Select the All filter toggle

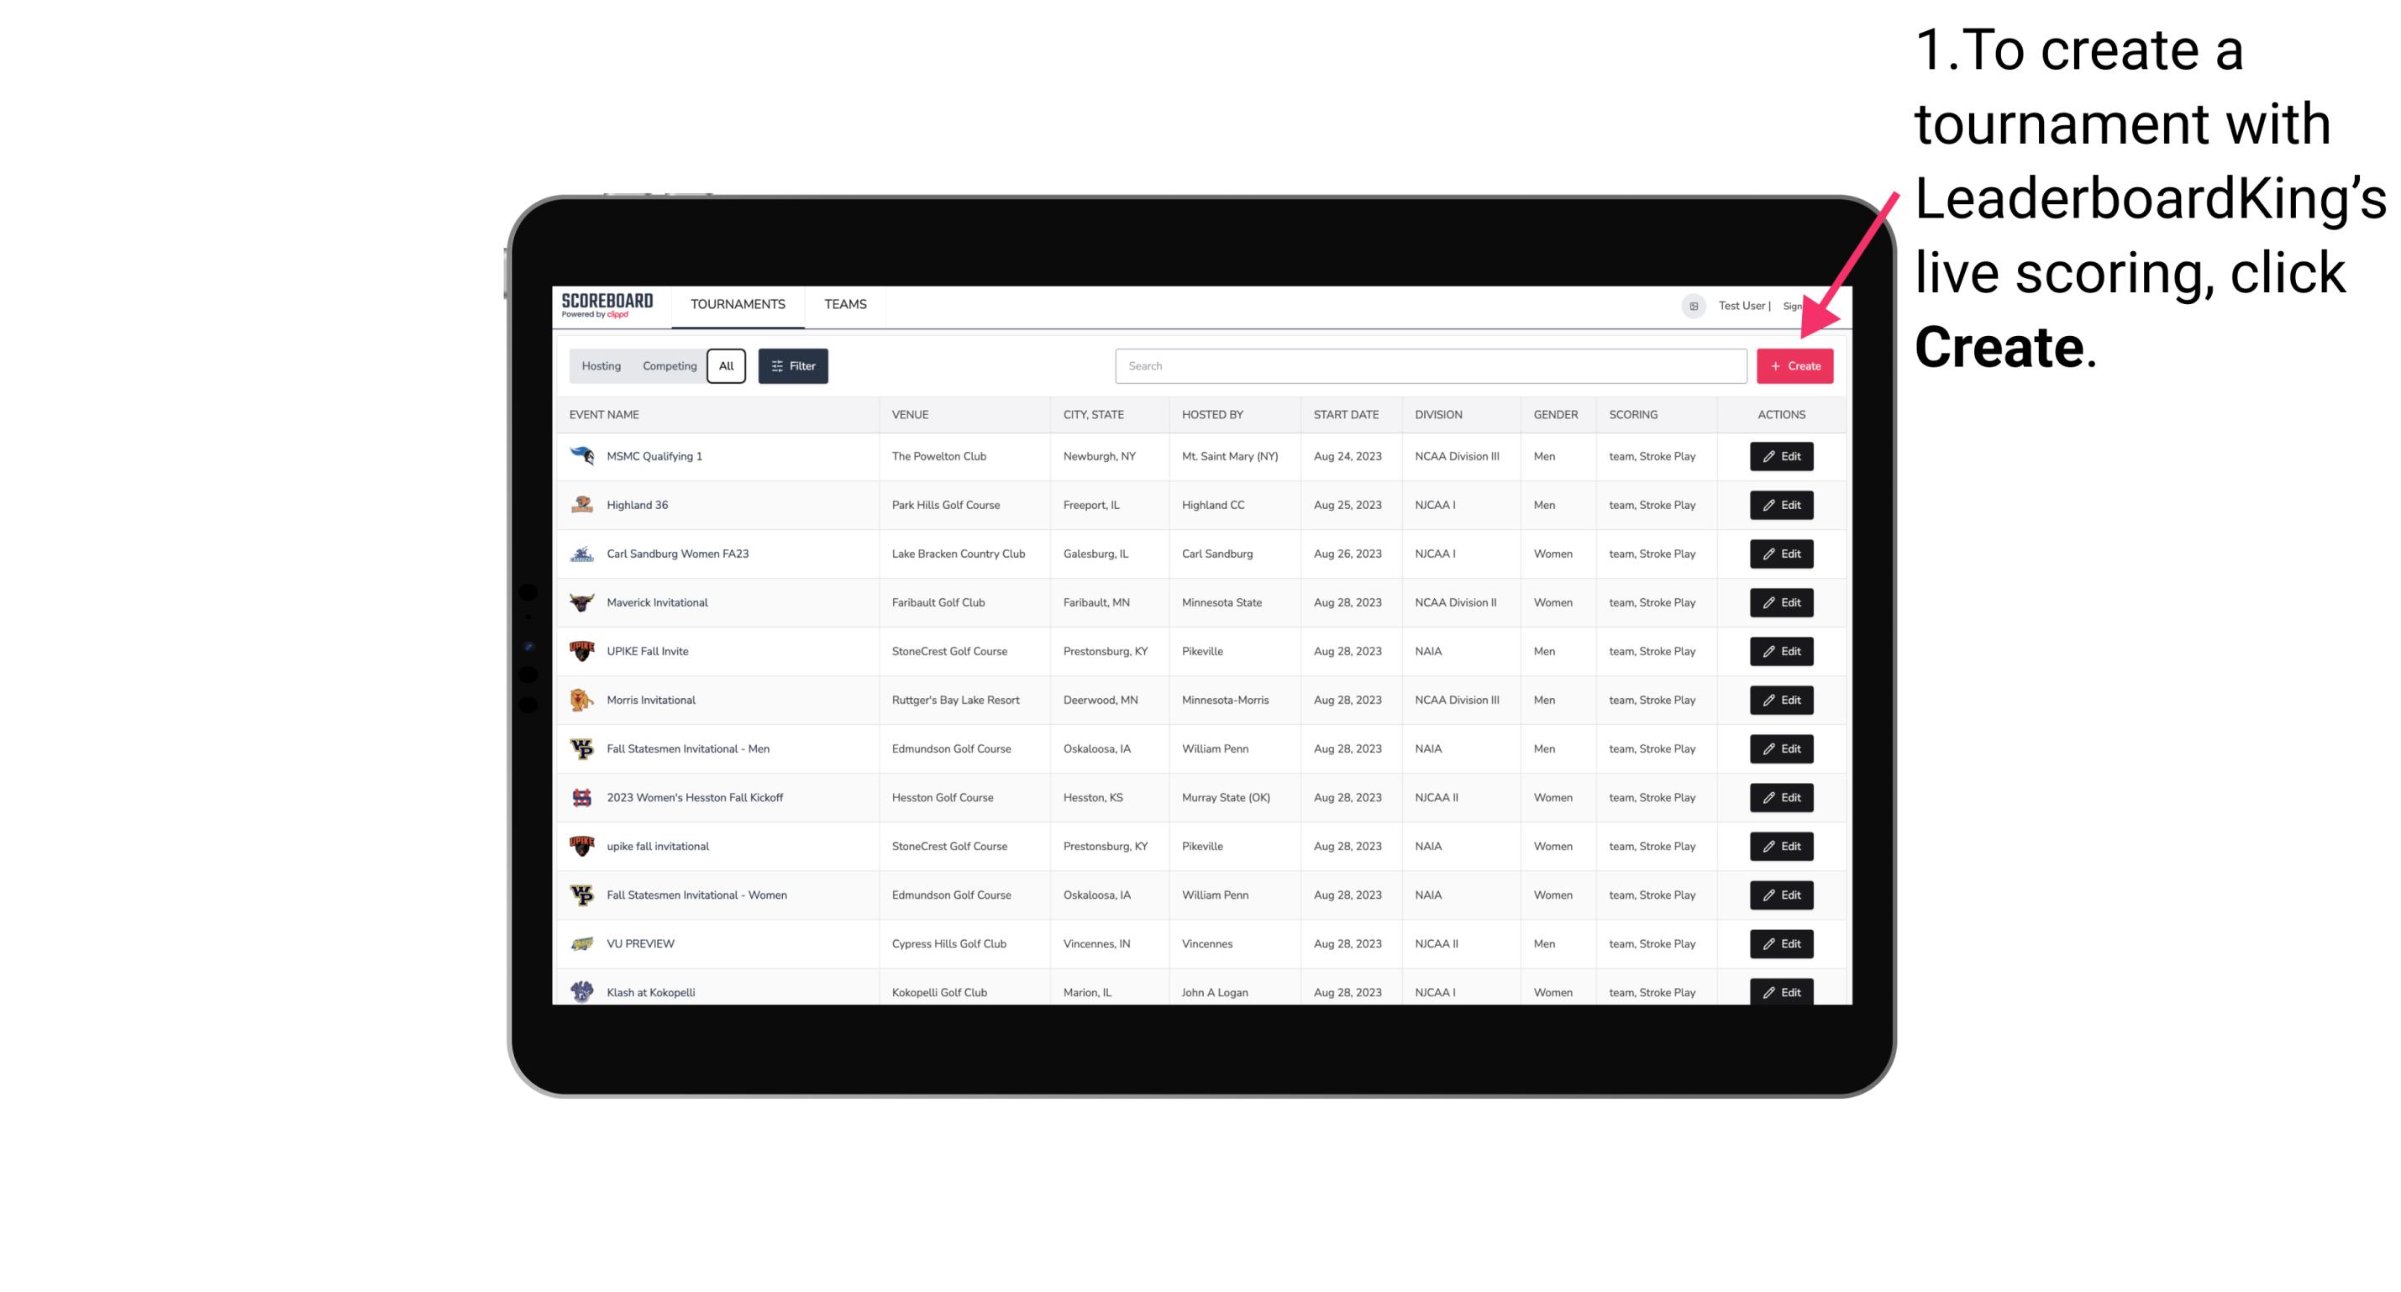724,366
